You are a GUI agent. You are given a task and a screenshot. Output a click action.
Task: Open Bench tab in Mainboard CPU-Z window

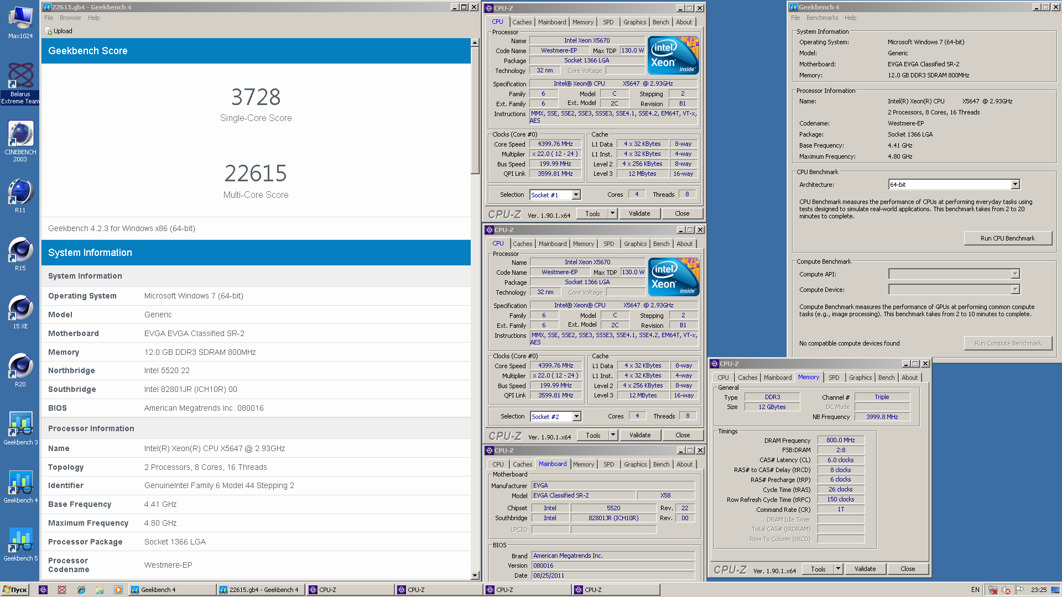pyautogui.click(x=661, y=464)
